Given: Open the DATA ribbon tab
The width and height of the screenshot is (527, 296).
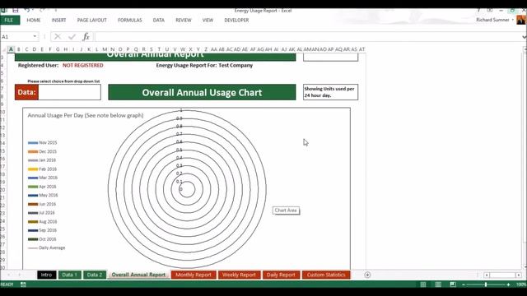Looking at the screenshot, I should coord(159,20).
